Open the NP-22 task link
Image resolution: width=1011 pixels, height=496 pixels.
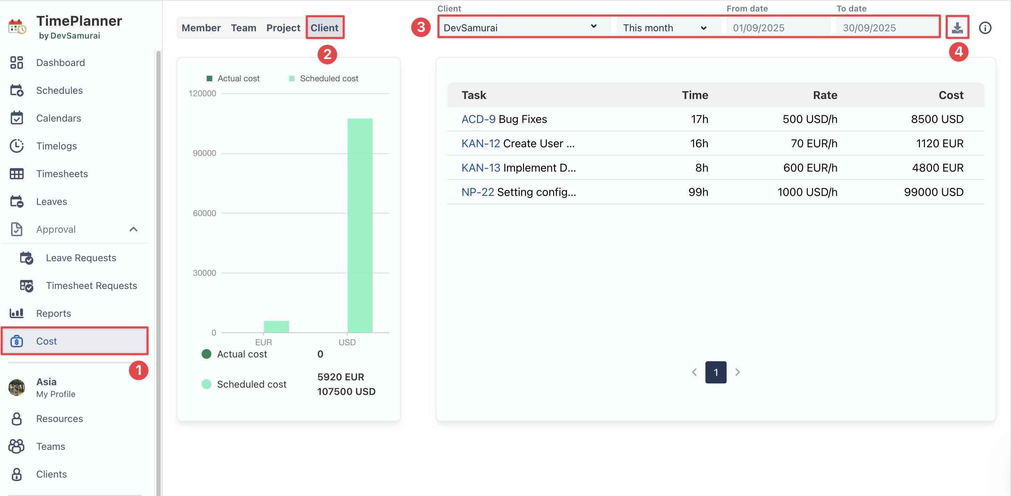[x=477, y=192]
